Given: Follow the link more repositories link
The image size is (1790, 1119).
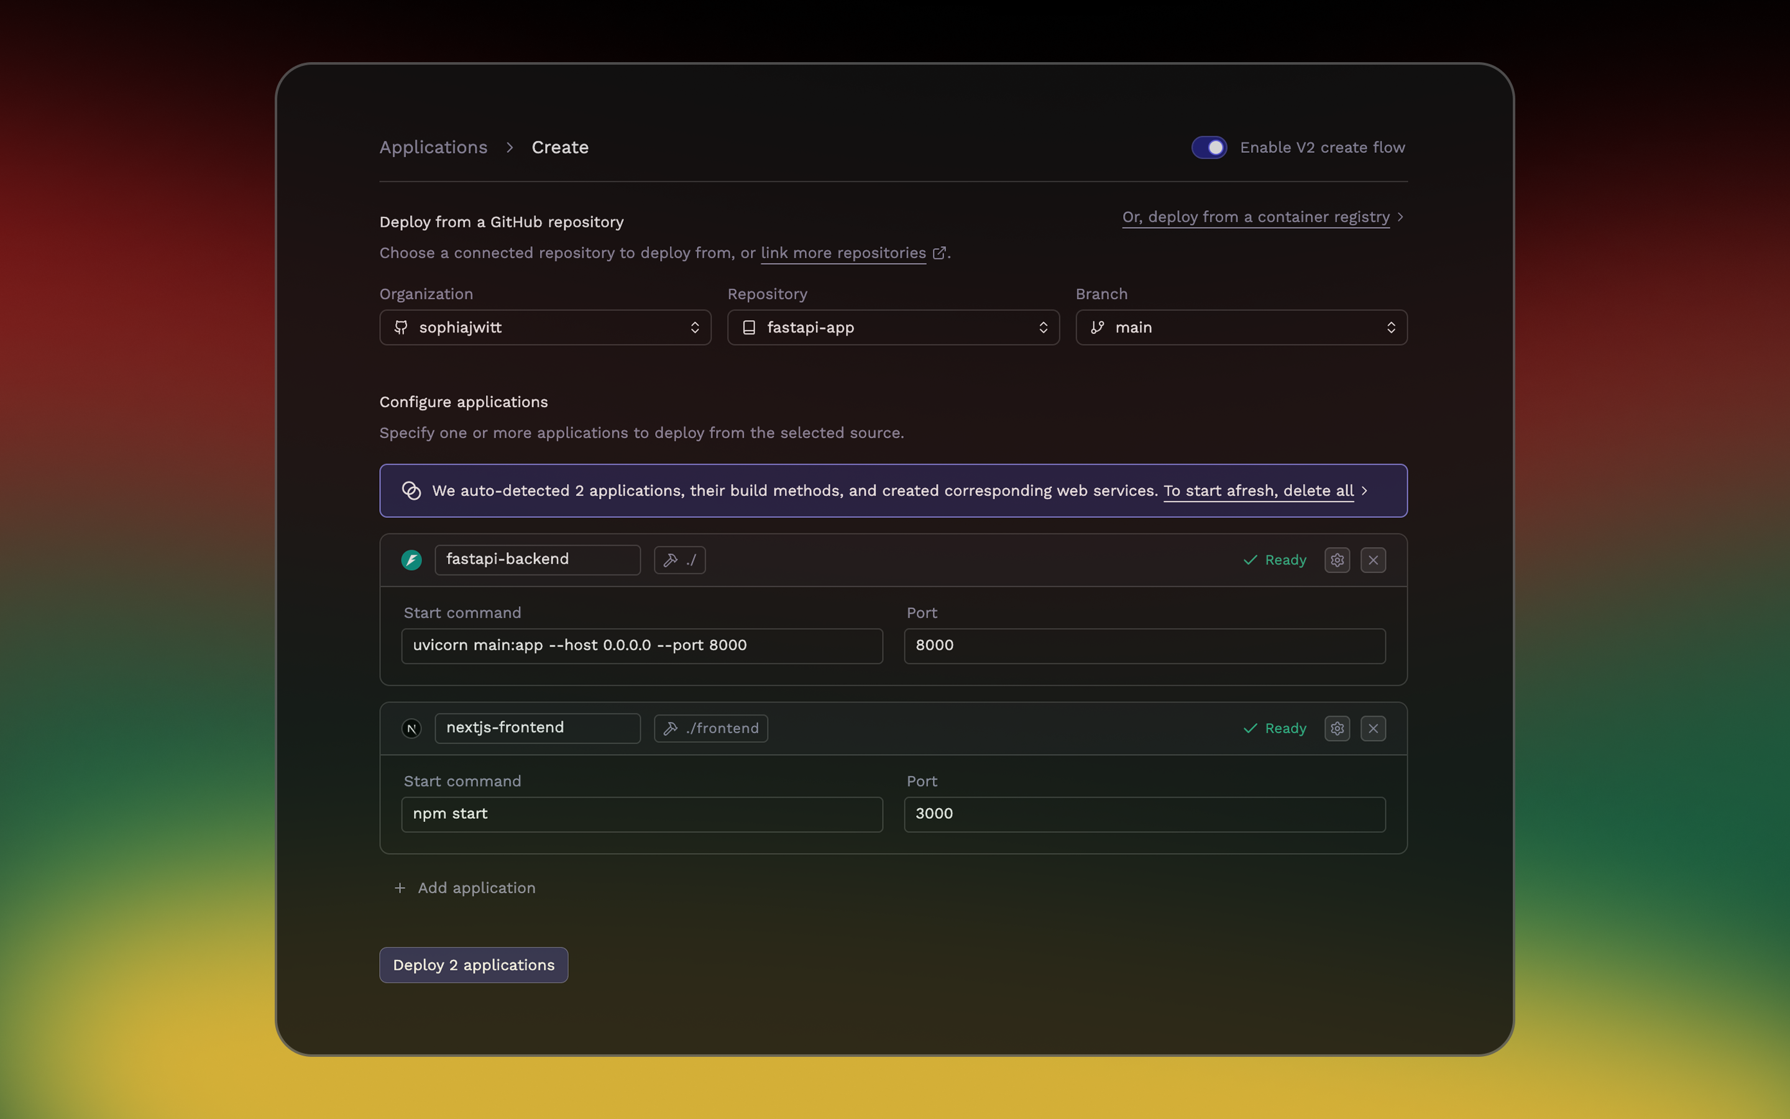Looking at the screenshot, I should click(843, 253).
